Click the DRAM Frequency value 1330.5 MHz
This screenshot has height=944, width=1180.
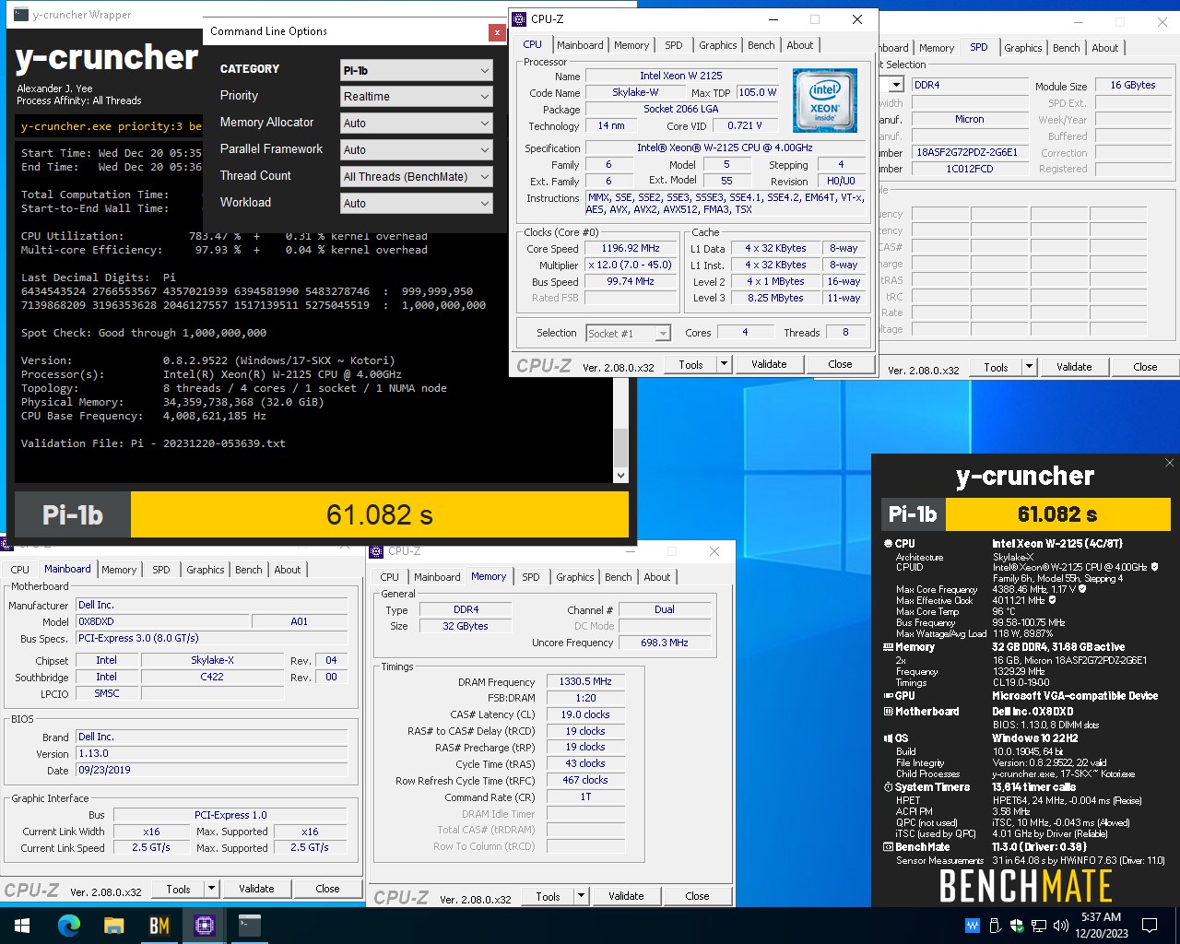[x=585, y=682]
